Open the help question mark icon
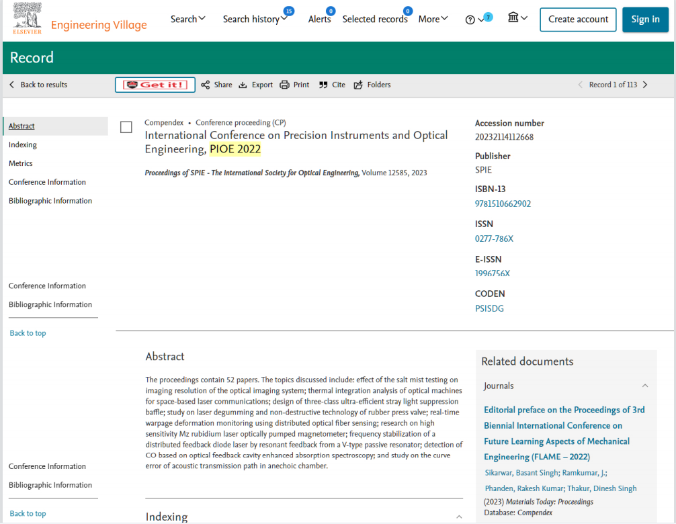Image resolution: width=676 pixels, height=524 pixels. tap(470, 20)
